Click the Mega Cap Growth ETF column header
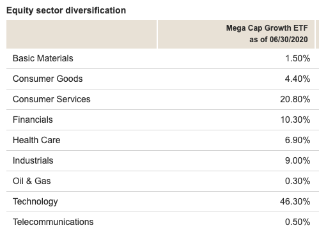319x232 pixels. pos(267,28)
